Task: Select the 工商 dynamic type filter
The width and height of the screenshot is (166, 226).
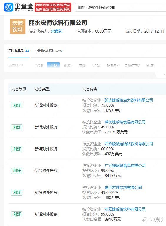Action: [x=53, y=65]
